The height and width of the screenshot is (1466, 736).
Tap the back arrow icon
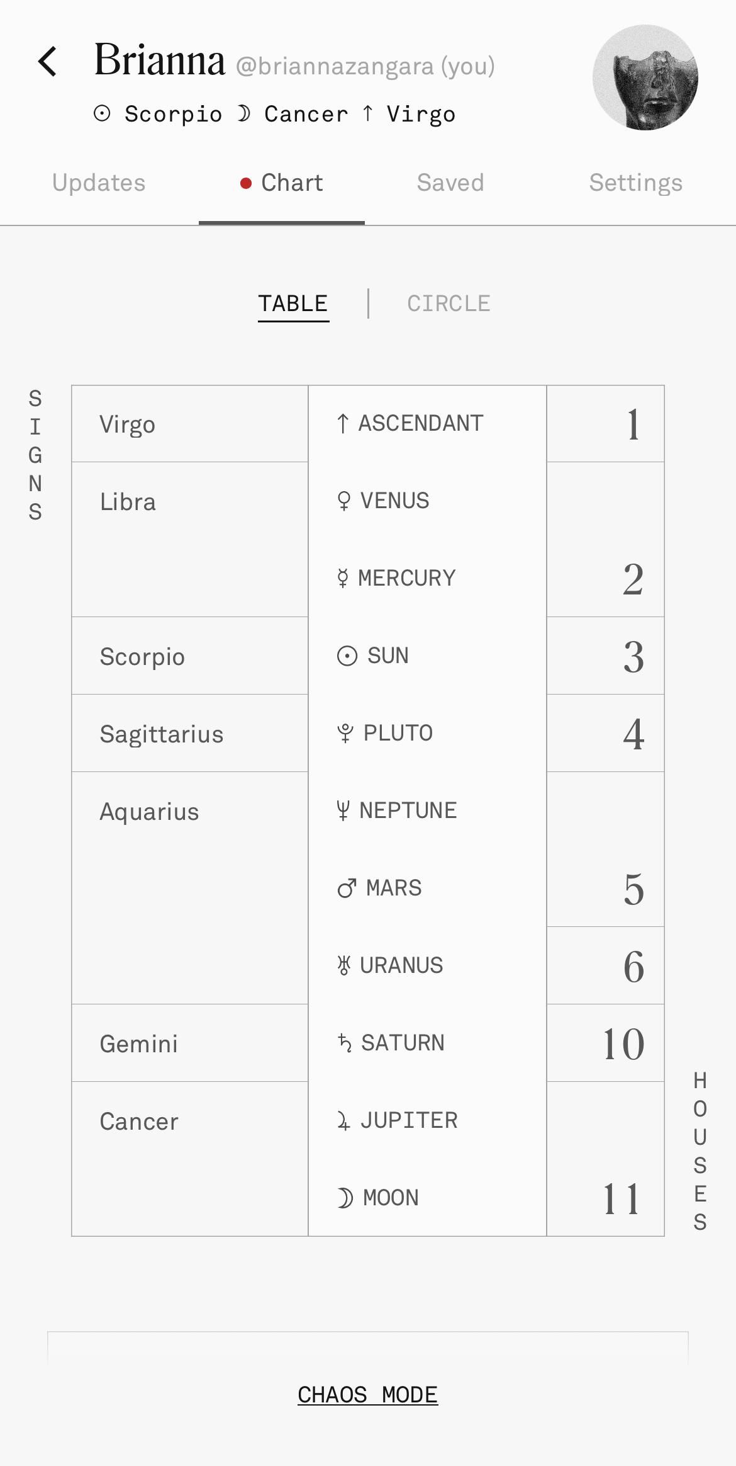click(48, 62)
